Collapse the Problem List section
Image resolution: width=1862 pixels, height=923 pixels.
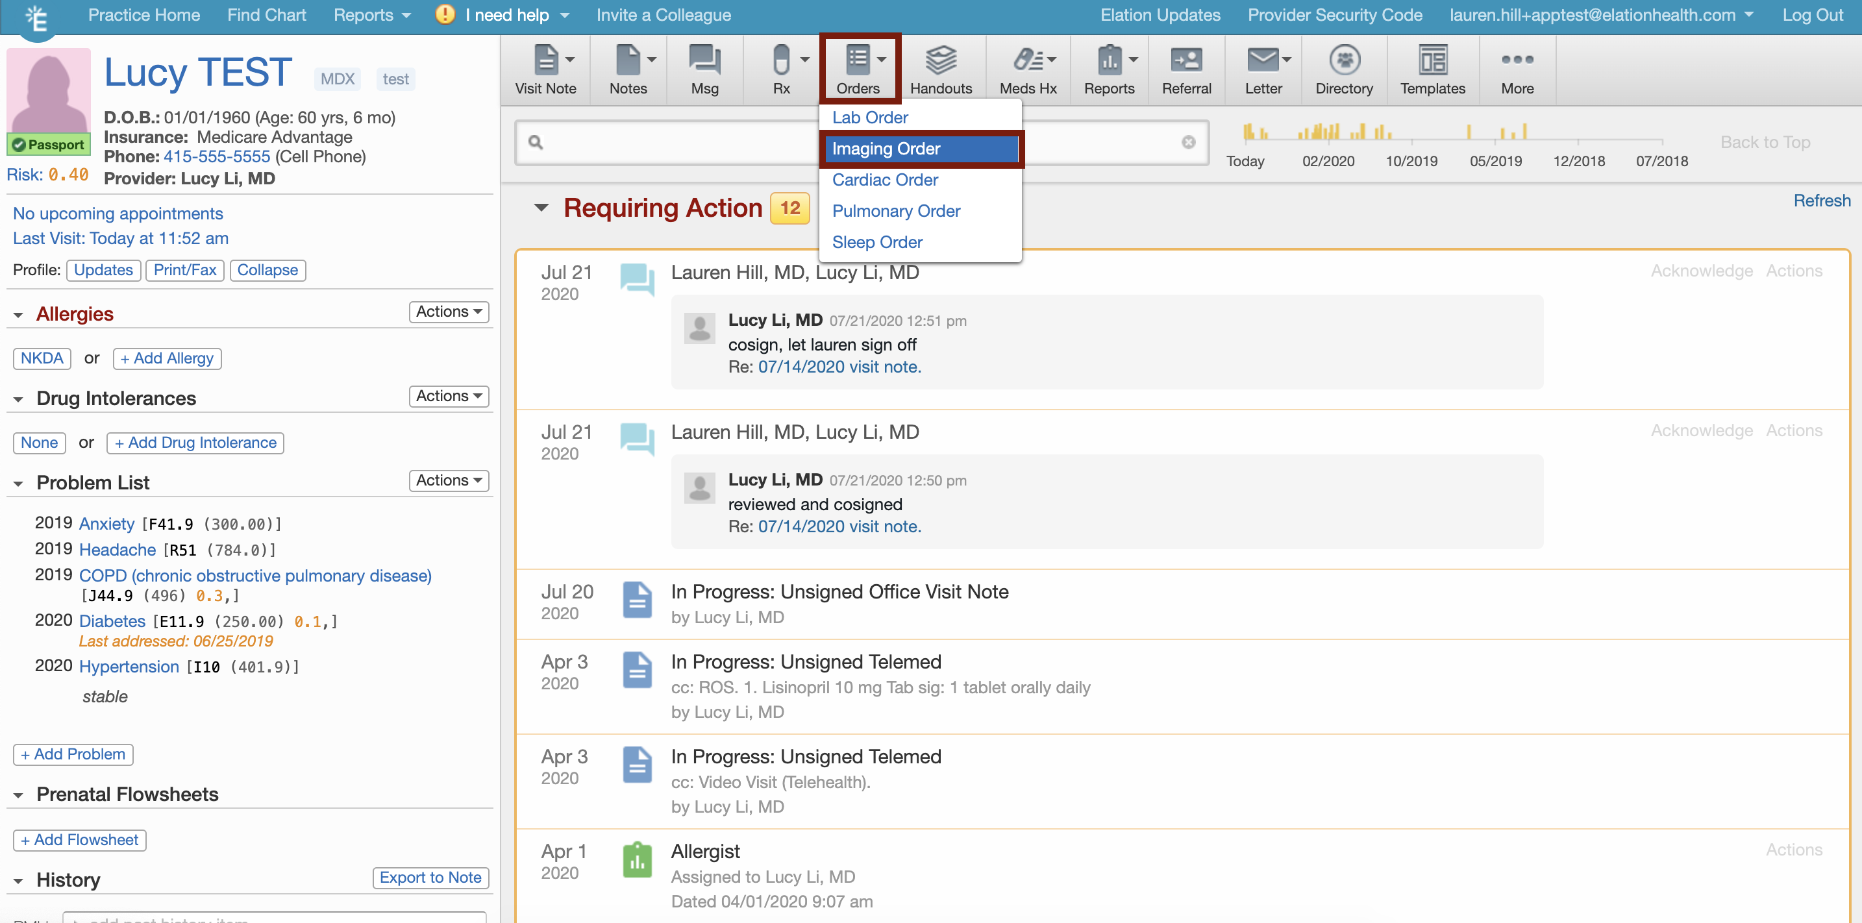18,484
